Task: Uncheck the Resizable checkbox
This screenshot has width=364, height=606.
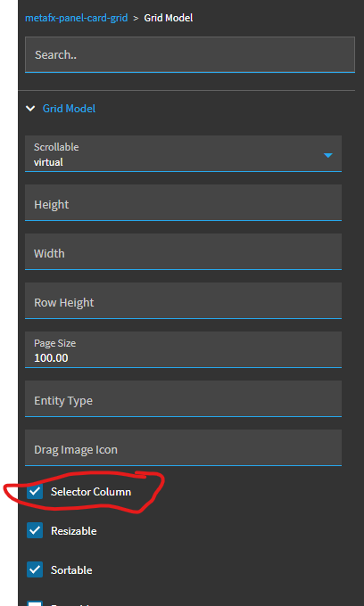Action: point(35,530)
